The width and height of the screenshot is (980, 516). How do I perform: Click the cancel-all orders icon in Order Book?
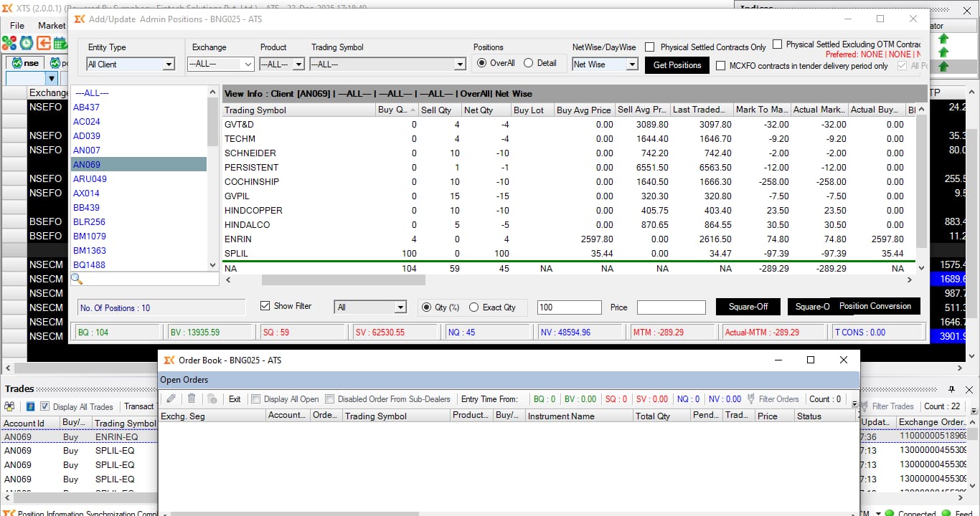coord(212,399)
